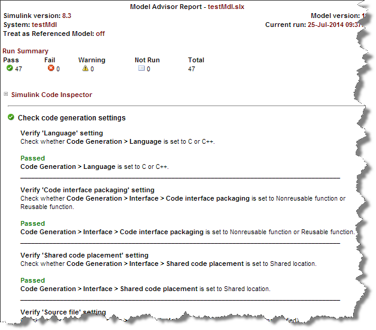The image size is (376, 330).
Task: Click Passed result under Language check
Action: 32,159
